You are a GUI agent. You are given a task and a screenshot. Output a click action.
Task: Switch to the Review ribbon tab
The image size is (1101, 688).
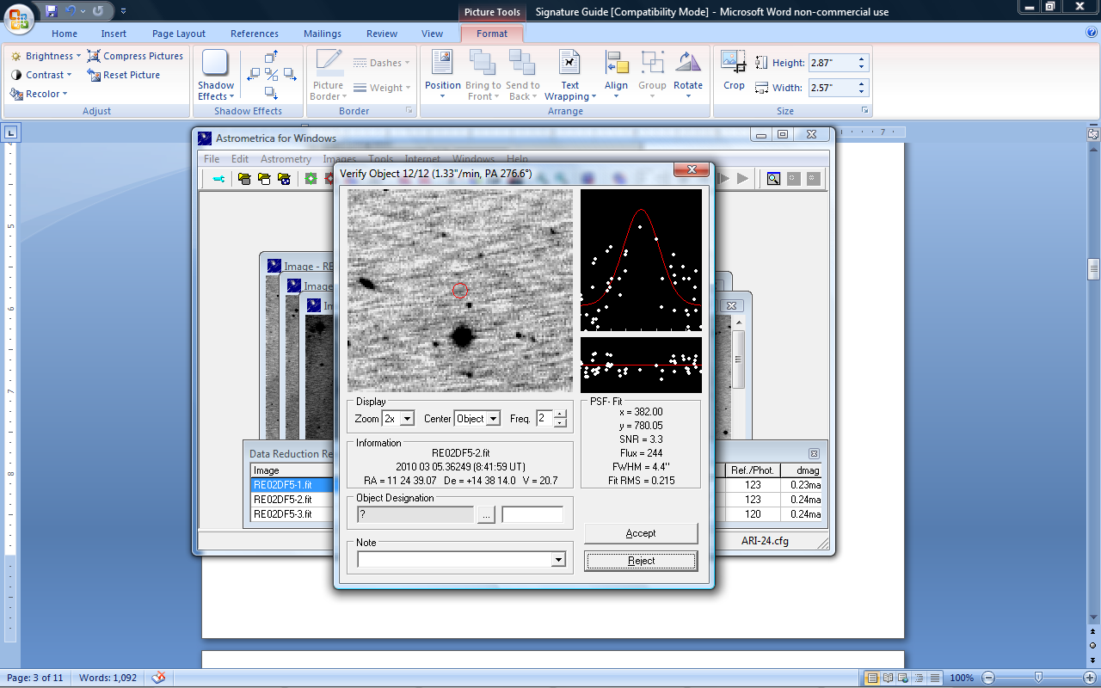click(x=382, y=34)
